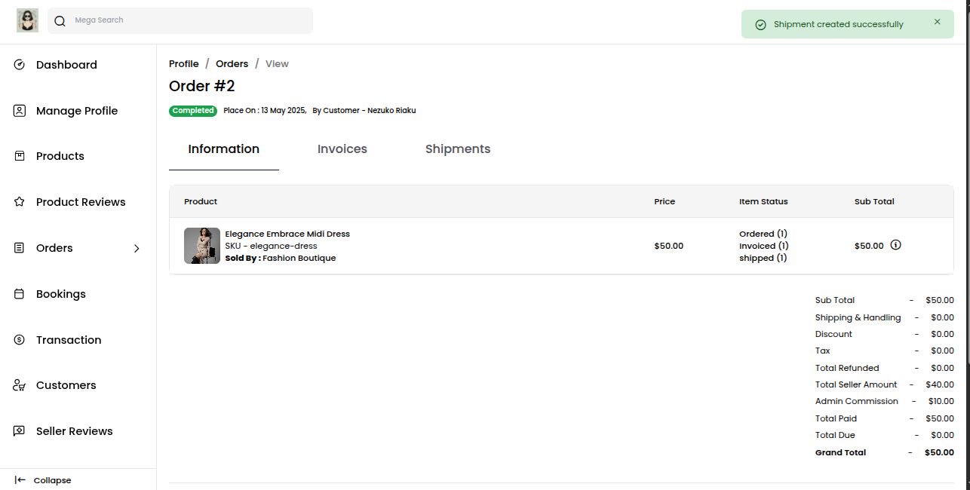This screenshot has width=970, height=490.
Task: Select the Bookings calendar icon
Action: pyautogui.click(x=19, y=294)
